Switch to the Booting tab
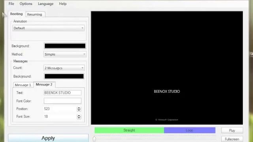The height and width of the screenshot is (142, 253). tap(16, 14)
